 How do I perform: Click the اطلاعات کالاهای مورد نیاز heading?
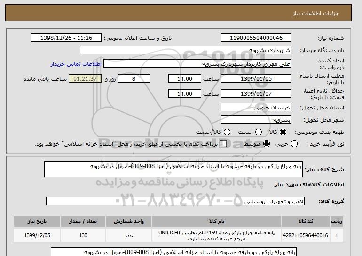[x=309, y=185]
